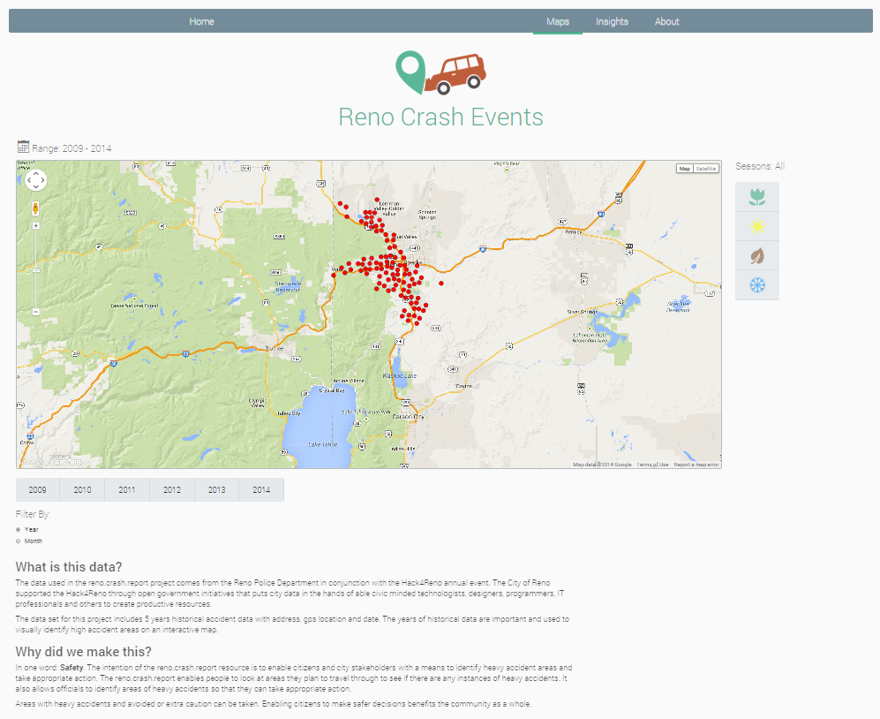Click Report a map error link
This screenshot has width=880, height=719.
tap(696, 465)
